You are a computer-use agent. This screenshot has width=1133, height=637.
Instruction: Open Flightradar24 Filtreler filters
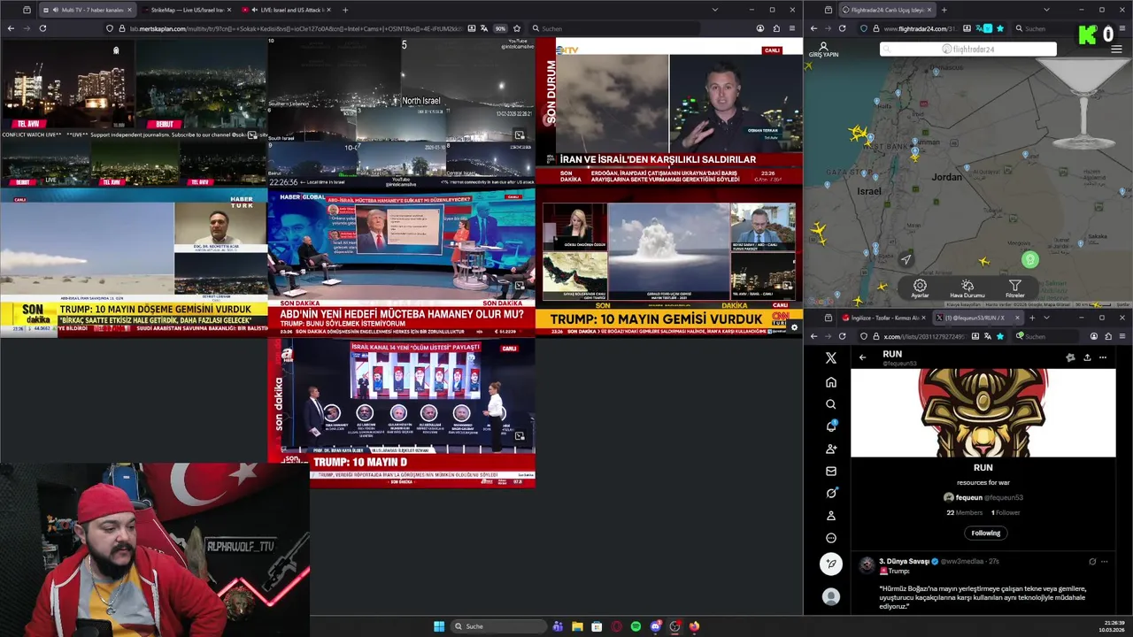1014,288
